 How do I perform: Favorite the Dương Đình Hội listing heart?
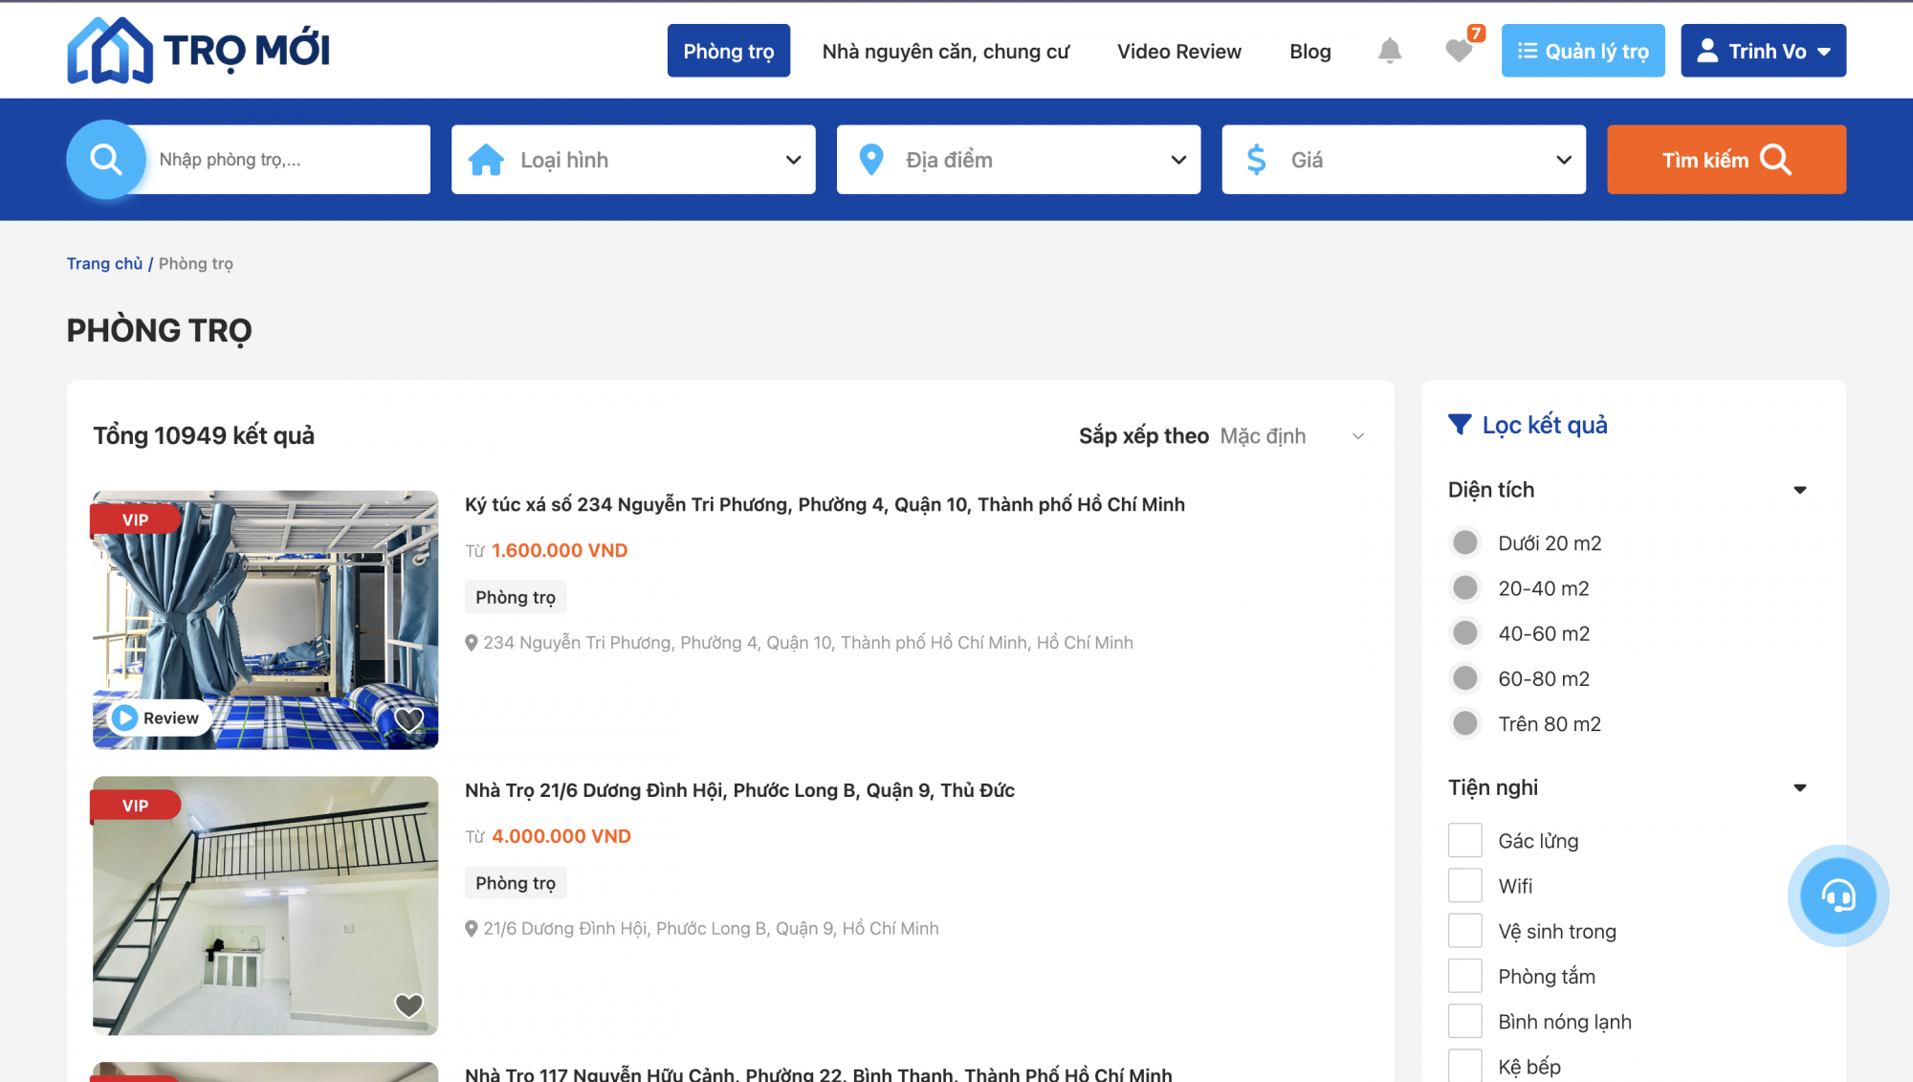pyautogui.click(x=409, y=1005)
